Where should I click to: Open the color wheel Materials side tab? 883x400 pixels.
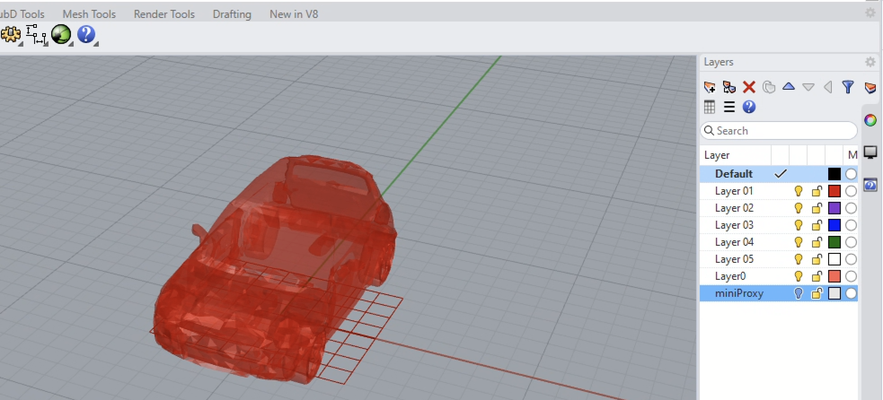point(870,120)
